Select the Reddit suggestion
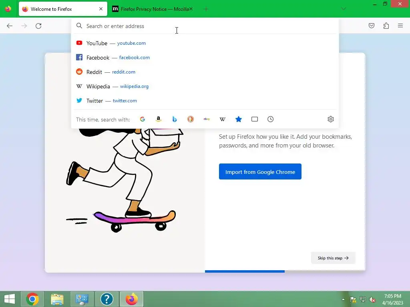 [x=205, y=72]
